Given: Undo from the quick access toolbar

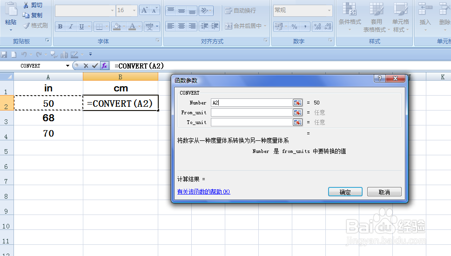Looking at the screenshot, I should tap(24, 54).
